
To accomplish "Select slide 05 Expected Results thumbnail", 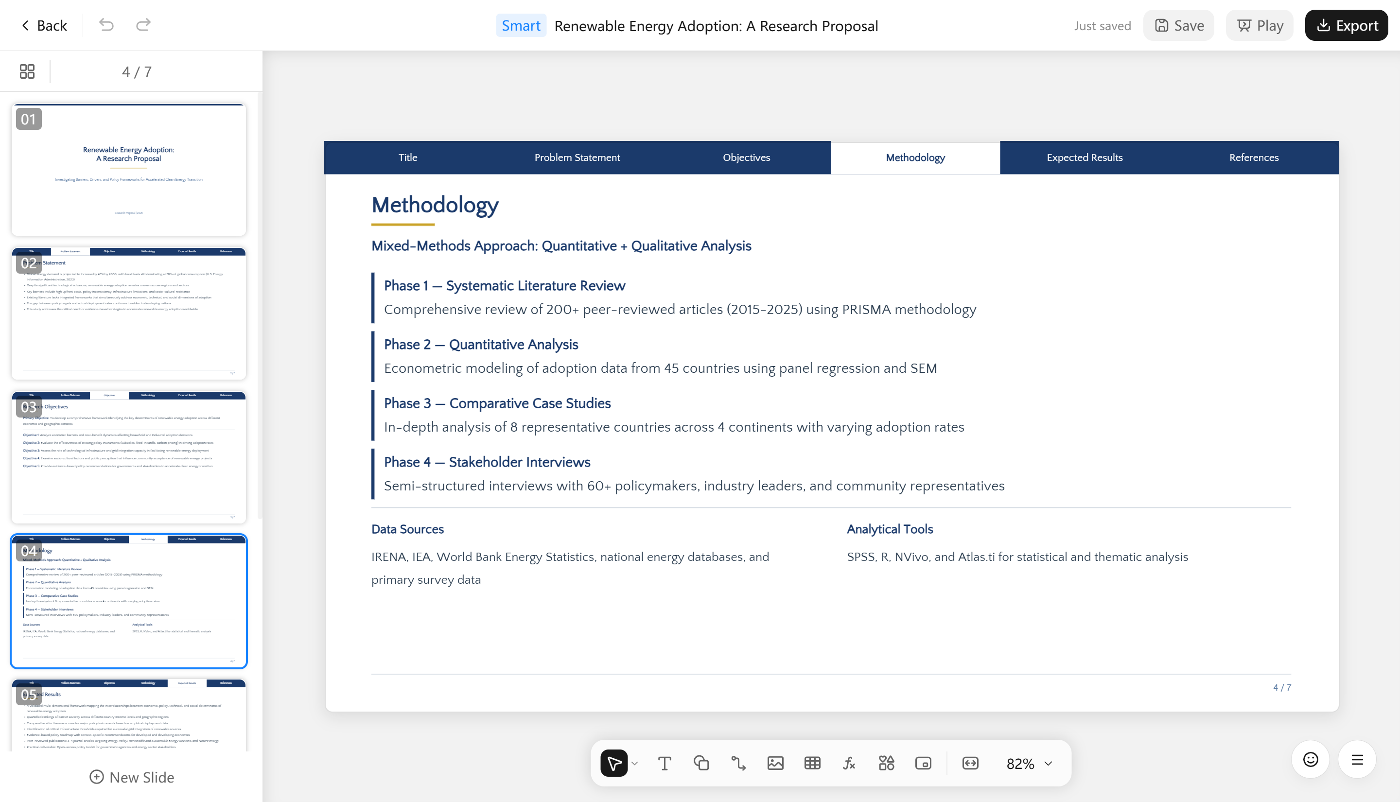I will point(129,715).
